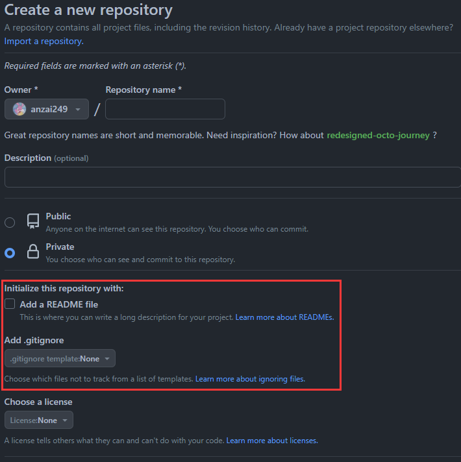This screenshot has width=461, height=462.
Task: Click the Add a README file label
Action: 59,304
